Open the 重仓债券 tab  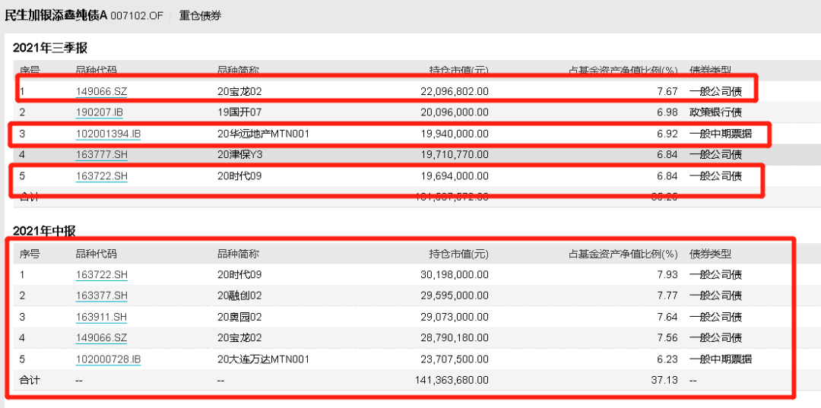(x=200, y=15)
